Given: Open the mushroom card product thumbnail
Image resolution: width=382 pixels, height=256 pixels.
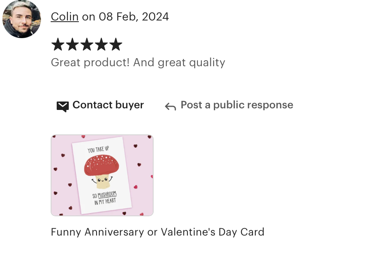Looking at the screenshot, I should (102, 175).
